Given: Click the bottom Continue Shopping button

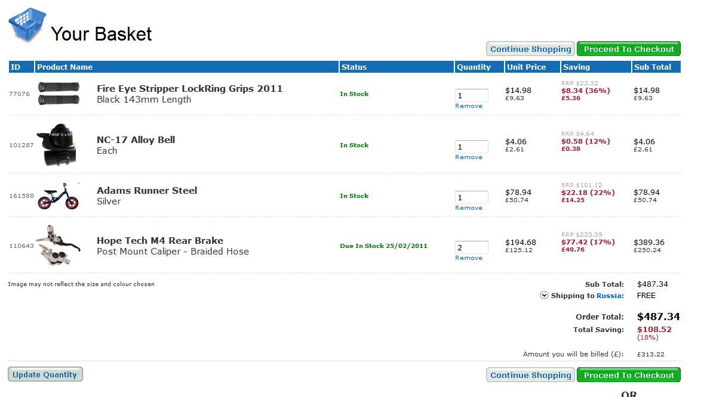Looking at the screenshot, I should point(530,376).
